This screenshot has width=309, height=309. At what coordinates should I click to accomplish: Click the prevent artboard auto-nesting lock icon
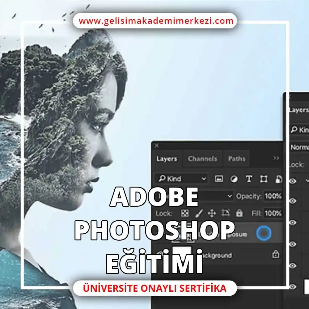pos(226,213)
